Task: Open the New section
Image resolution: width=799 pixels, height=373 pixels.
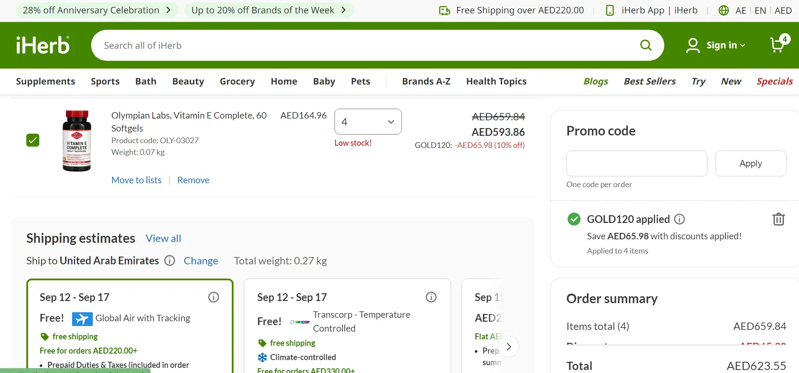Action: pyautogui.click(x=731, y=81)
